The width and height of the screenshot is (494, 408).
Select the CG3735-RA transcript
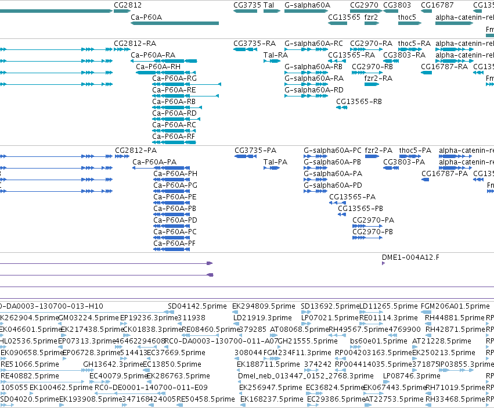click(x=245, y=49)
